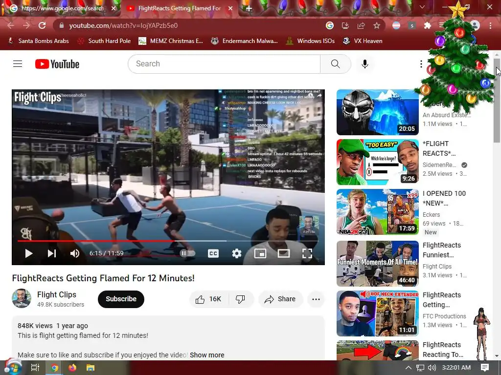Open the notification center icon
This screenshot has height=375, width=501.
point(485,368)
